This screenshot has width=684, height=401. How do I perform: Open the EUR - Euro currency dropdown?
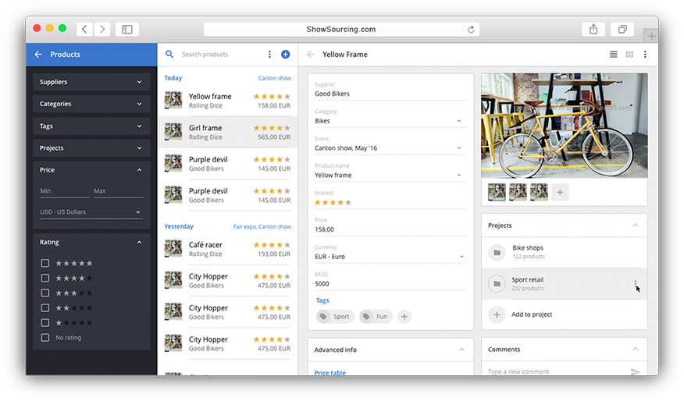390,257
